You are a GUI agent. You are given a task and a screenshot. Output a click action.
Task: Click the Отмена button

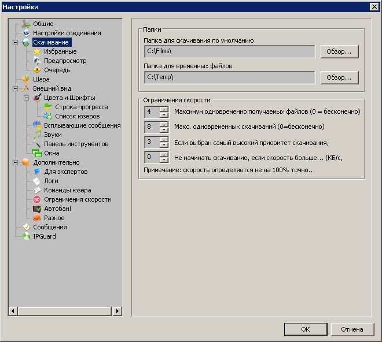click(352, 329)
